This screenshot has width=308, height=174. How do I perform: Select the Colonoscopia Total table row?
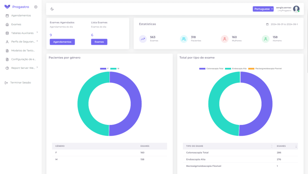click(x=240, y=153)
